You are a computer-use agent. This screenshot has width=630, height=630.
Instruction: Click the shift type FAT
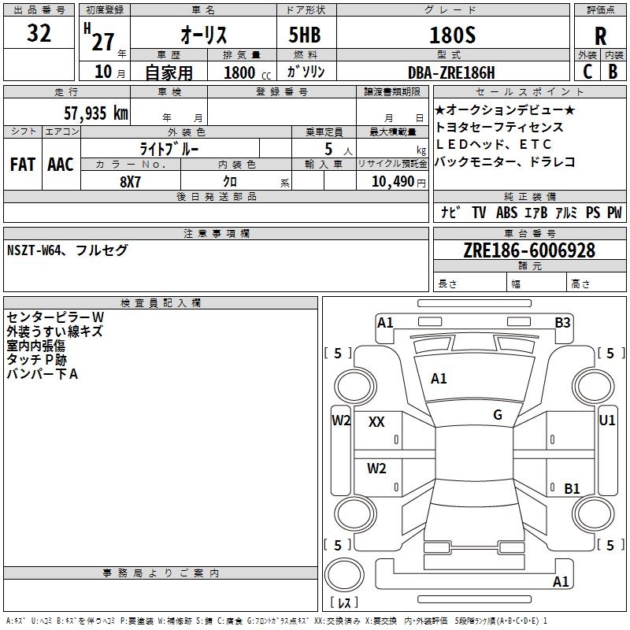pyautogui.click(x=23, y=165)
